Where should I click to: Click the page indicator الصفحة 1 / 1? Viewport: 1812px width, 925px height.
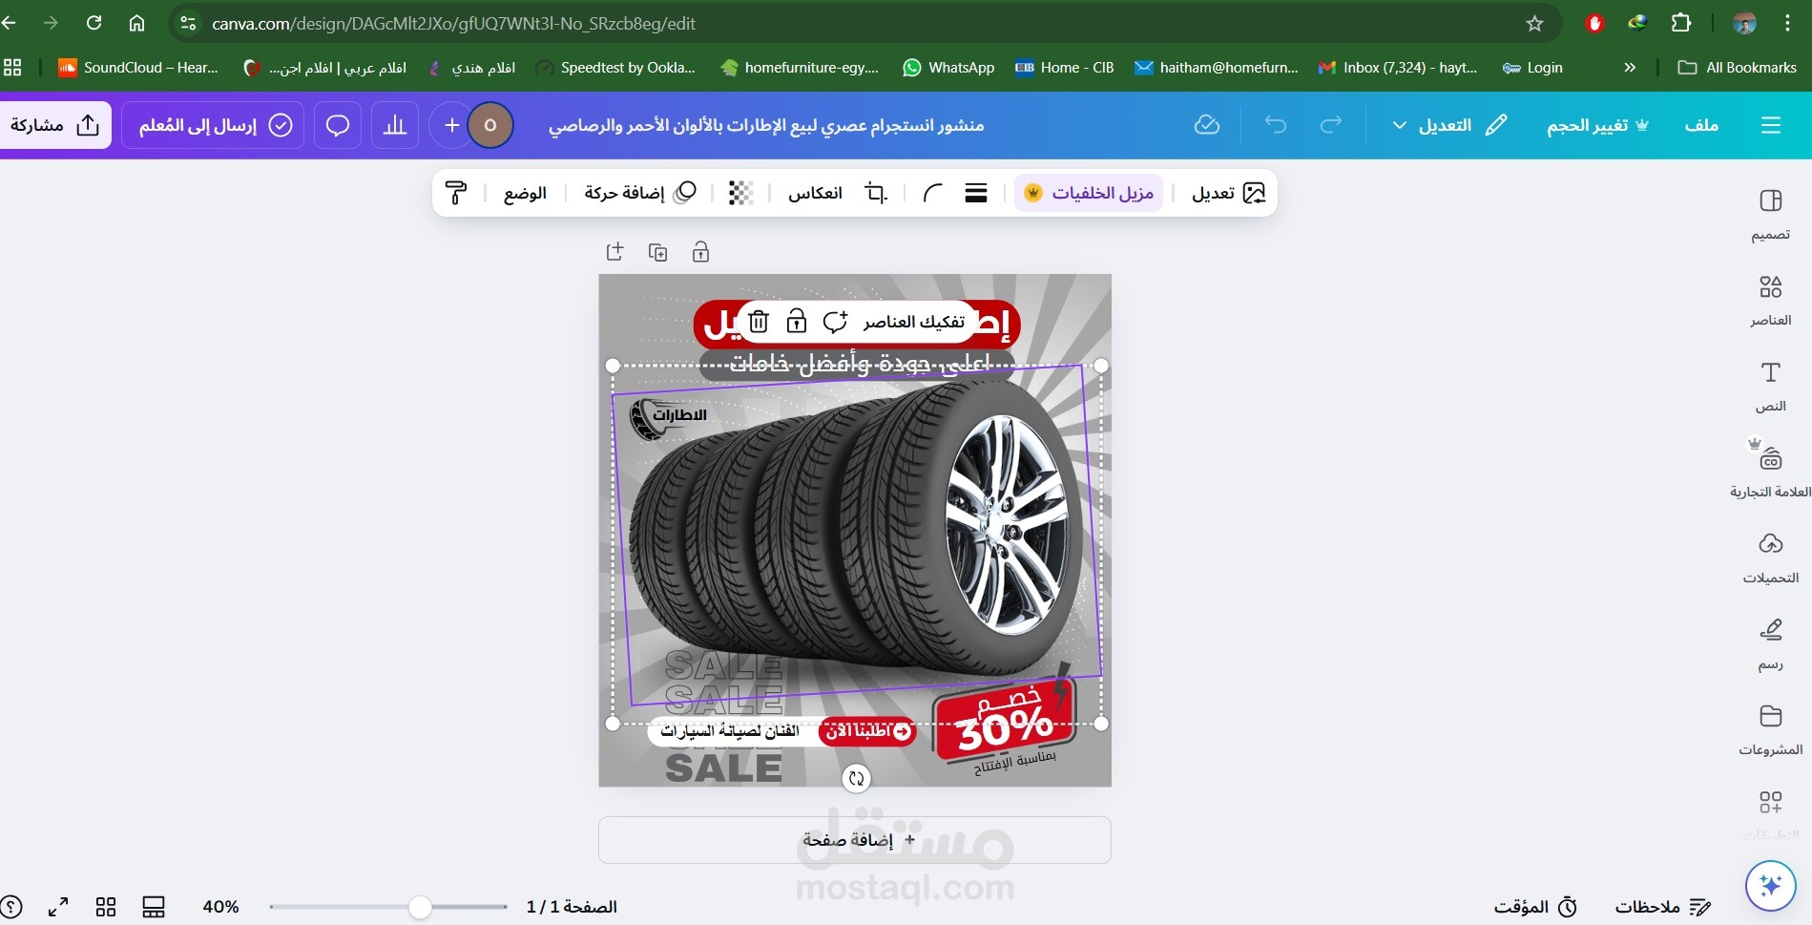coord(572,907)
